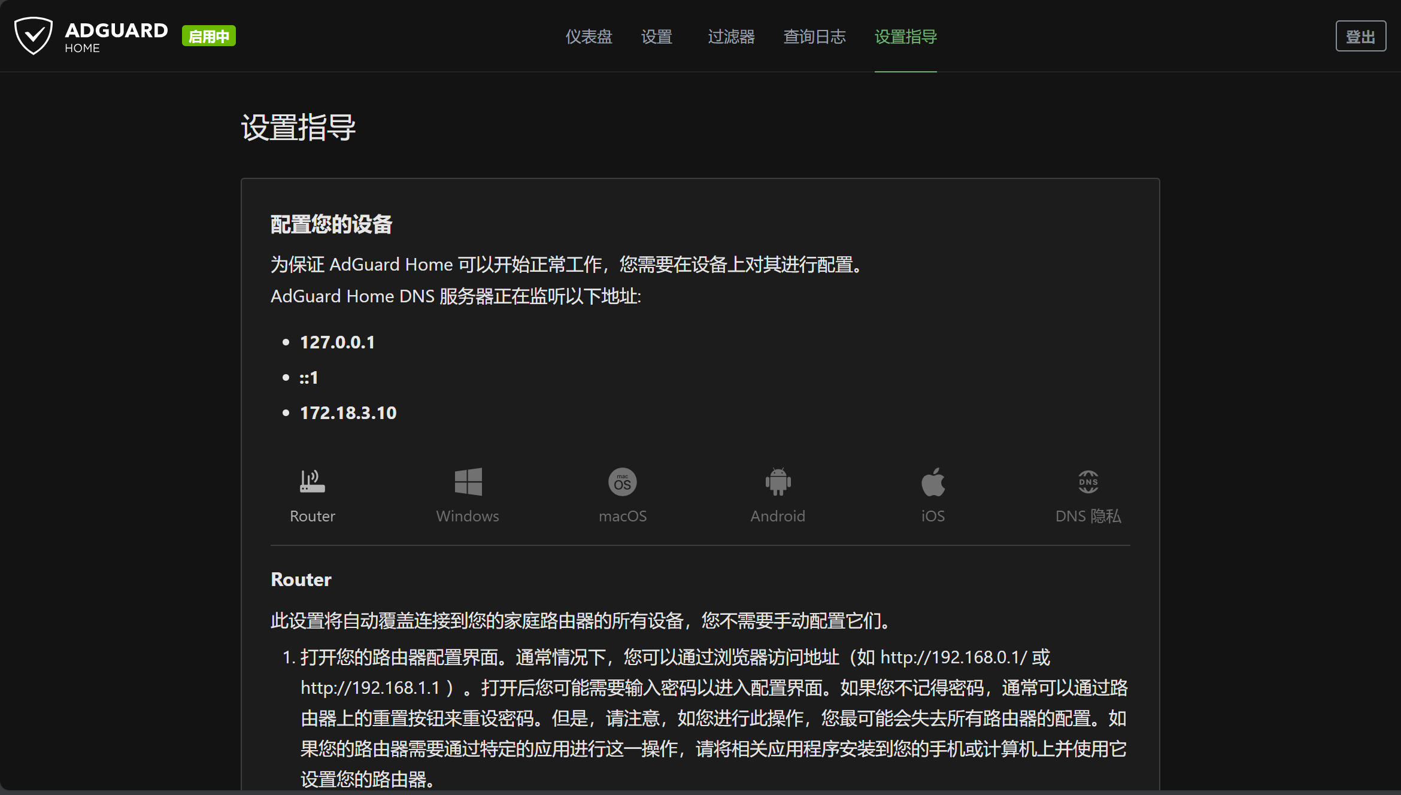Viewport: 1401px width, 795px height.
Task: Switch to the Router label tab
Action: click(x=313, y=516)
